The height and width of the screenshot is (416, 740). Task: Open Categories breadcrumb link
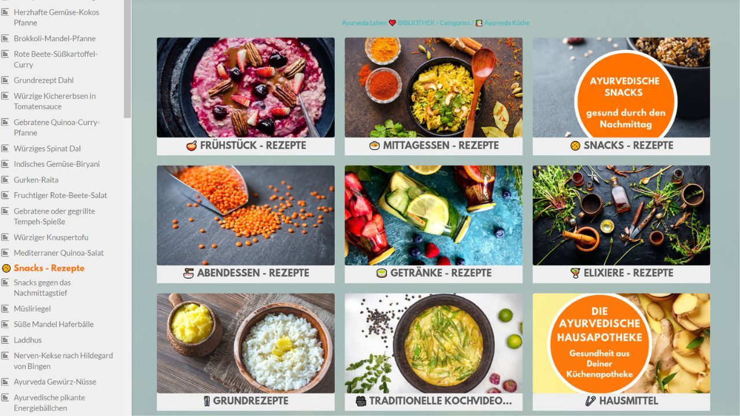(x=454, y=23)
